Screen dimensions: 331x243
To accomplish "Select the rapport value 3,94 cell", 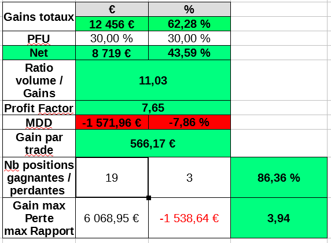I will point(279,218).
